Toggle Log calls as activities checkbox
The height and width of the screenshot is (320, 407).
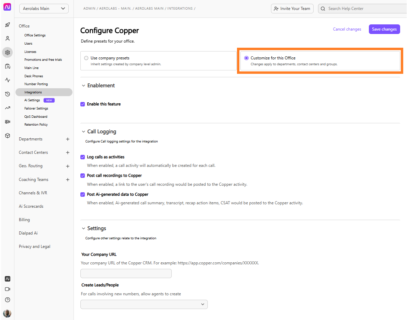coord(82,157)
